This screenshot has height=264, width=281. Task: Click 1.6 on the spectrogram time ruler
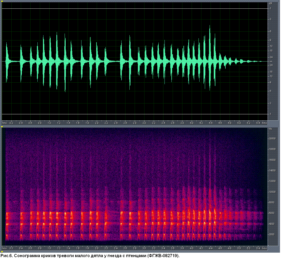(x=78, y=248)
